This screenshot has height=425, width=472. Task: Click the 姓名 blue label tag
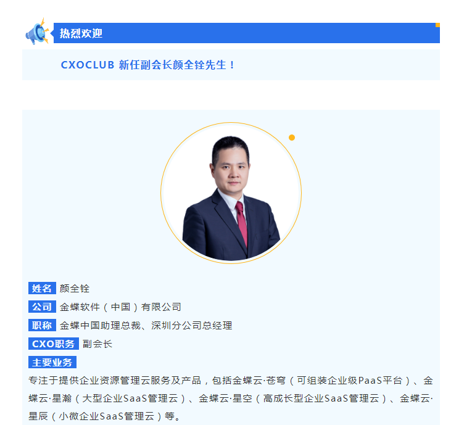pos(42,288)
